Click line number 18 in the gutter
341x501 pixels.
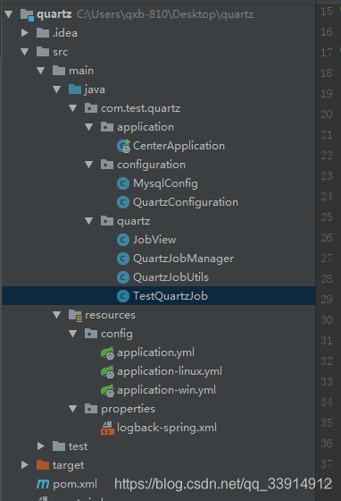click(x=327, y=73)
